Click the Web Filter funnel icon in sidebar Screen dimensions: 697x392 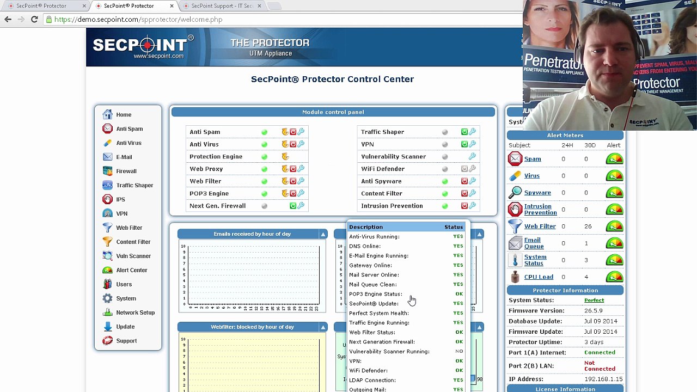coord(107,228)
